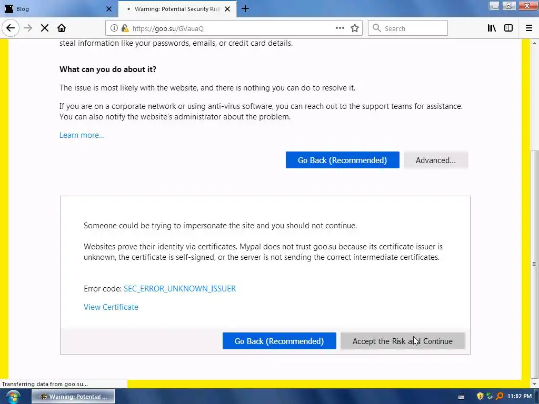Open page actions three-dot menu
The height and width of the screenshot is (404, 539).
point(340,28)
